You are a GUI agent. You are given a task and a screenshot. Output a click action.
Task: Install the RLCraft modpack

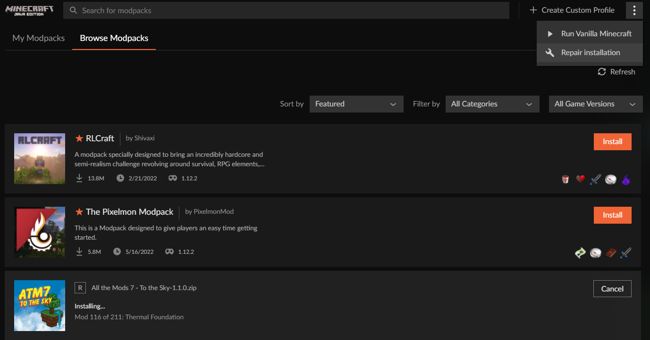point(612,141)
